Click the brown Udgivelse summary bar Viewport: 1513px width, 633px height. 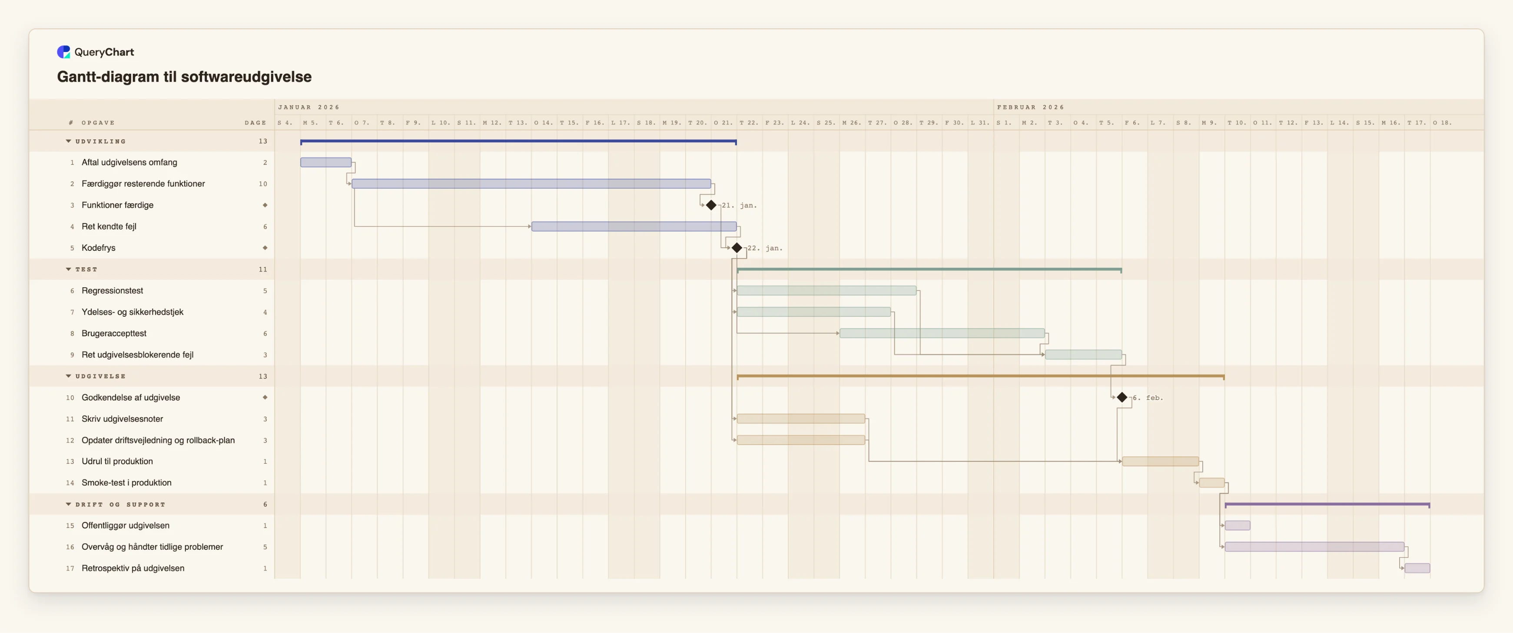[981, 377]
